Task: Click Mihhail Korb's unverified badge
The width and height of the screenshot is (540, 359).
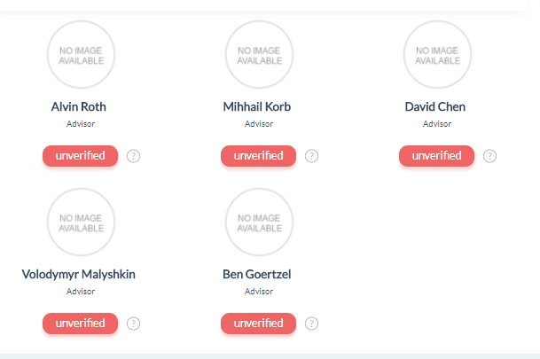Action: (258, 156)
